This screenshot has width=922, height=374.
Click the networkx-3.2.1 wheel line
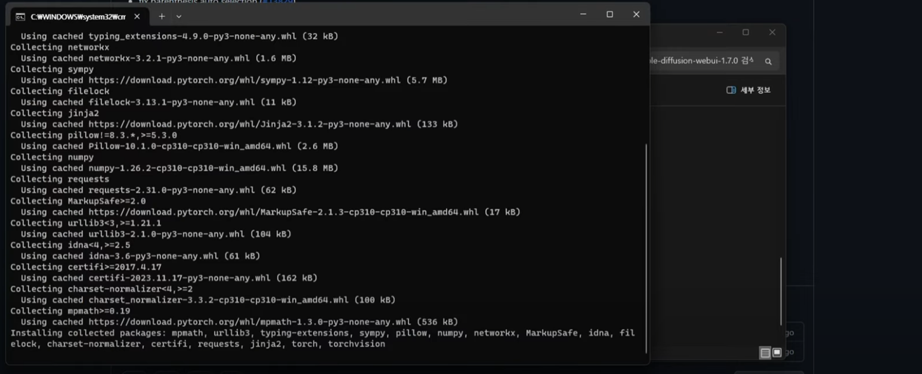tap(159, 58)
